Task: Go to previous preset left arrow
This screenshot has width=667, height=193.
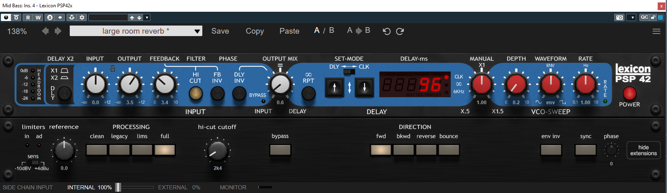Action: click(45, 31)
